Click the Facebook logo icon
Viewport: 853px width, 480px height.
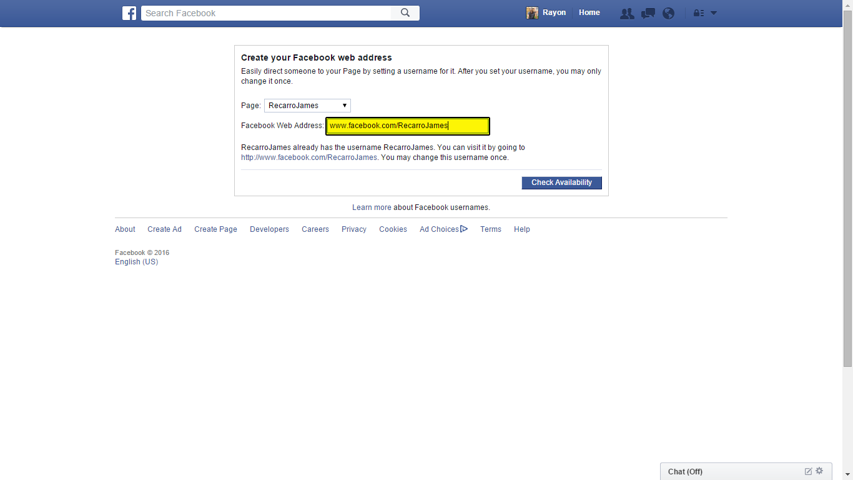(x=129, y=13)
